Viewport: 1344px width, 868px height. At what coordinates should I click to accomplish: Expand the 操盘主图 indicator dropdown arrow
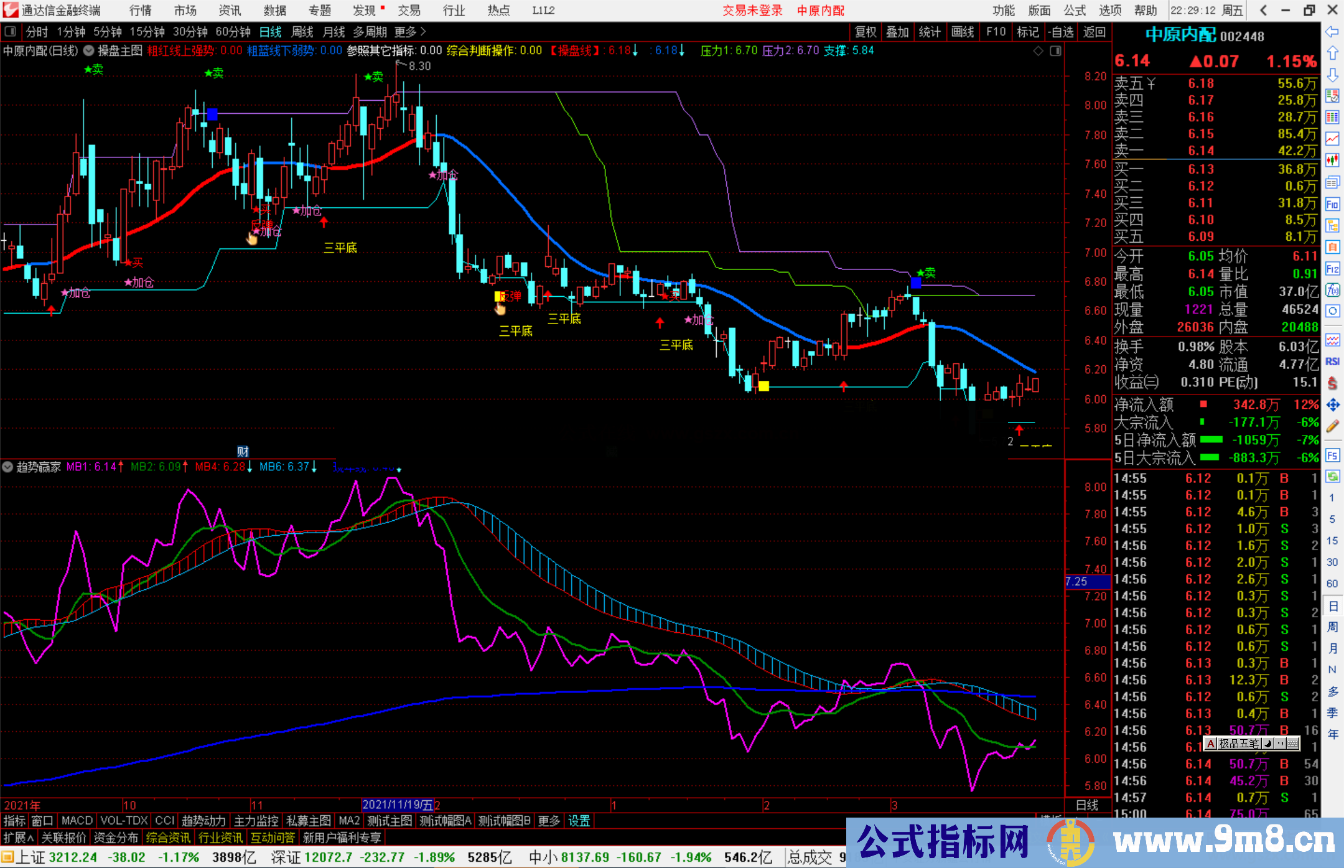[89, 51]
